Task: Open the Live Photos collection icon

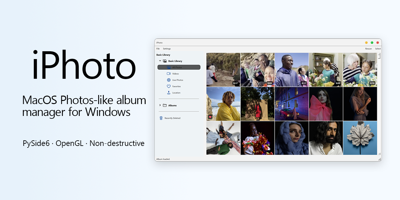Action: [168, 80]
